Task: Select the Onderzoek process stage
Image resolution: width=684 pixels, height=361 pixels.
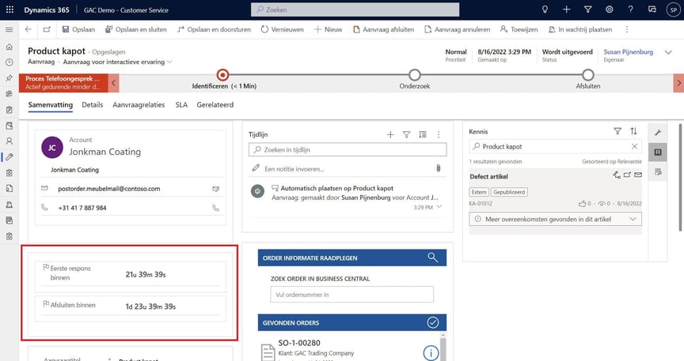Action: click(414, 75)
